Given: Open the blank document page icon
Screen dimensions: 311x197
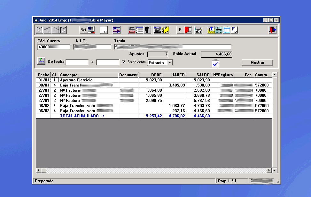Looking at the screenshot, I should coord(104,30).
